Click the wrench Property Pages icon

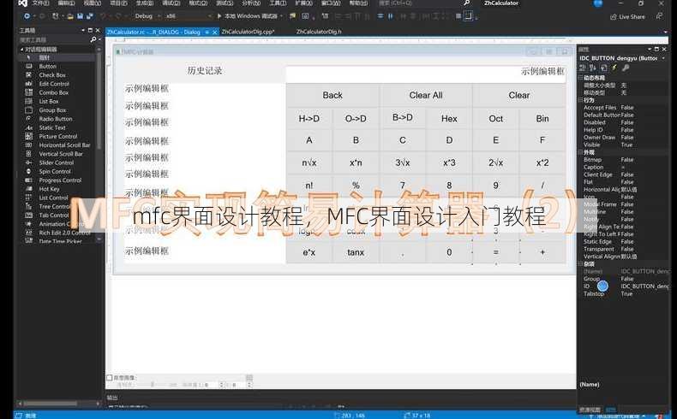pyautogui.click(x=626, y=68)
